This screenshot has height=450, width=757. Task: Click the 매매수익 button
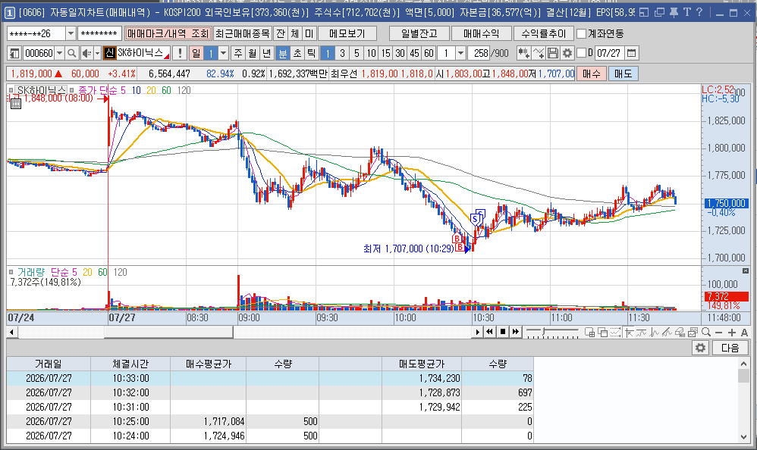point(481,33)
